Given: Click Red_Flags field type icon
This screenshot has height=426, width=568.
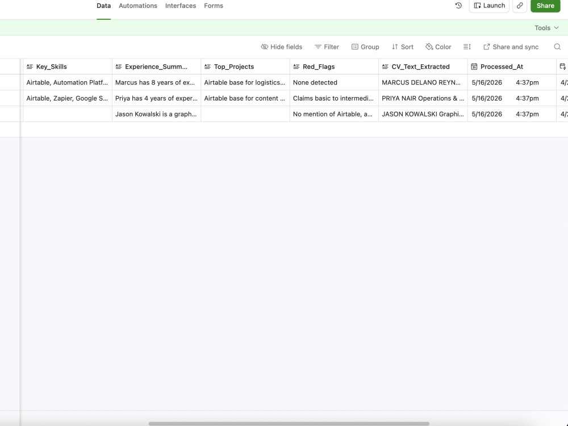Looking at the screenshot, I should point(296,66).
